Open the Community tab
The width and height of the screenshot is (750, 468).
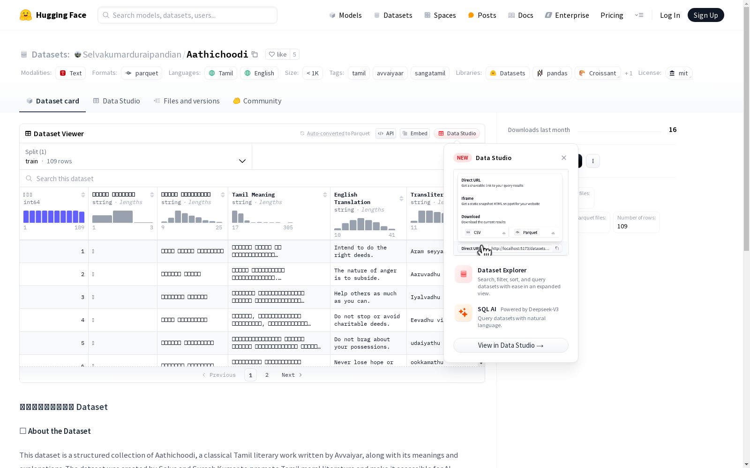click(257, 101)
